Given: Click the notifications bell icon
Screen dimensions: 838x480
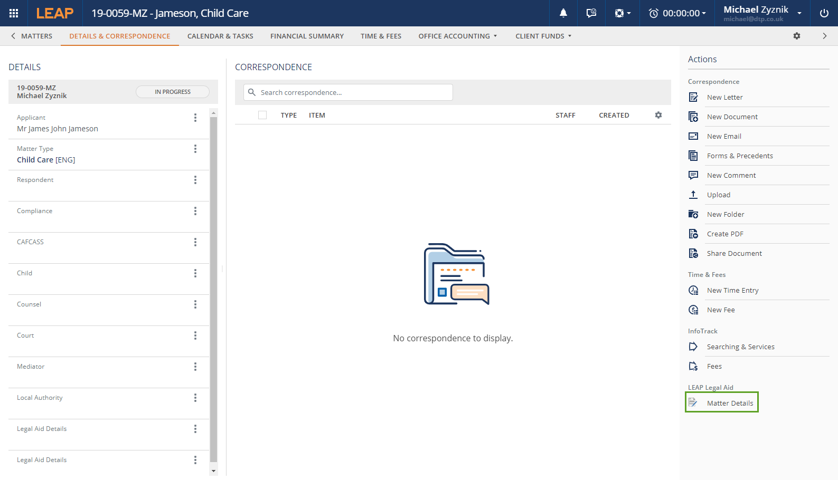Looking at the screenshot, I should (563, 13).
